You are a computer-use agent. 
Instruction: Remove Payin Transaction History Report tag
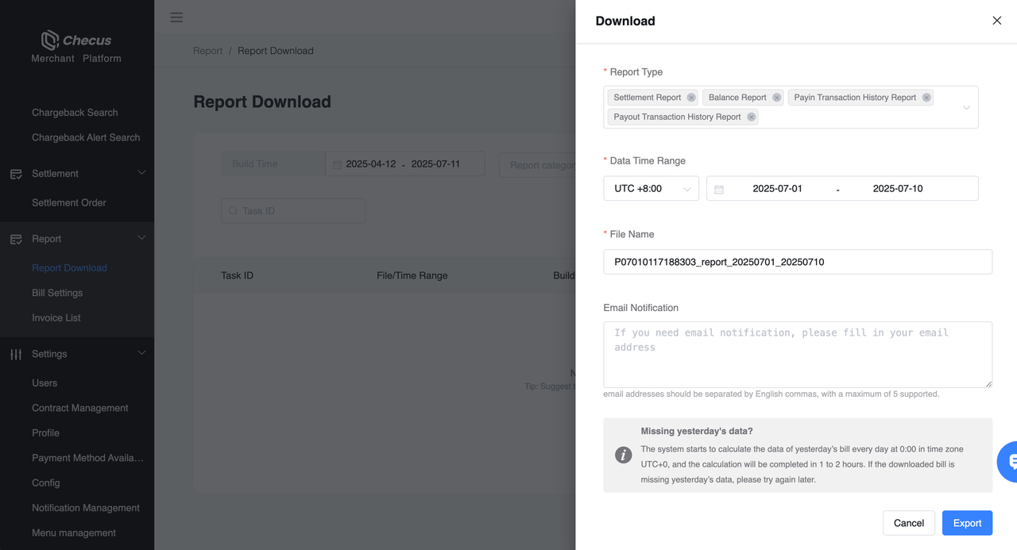(926, 98)
